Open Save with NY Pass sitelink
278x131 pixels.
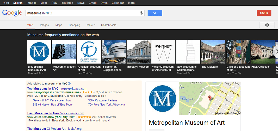52,100
